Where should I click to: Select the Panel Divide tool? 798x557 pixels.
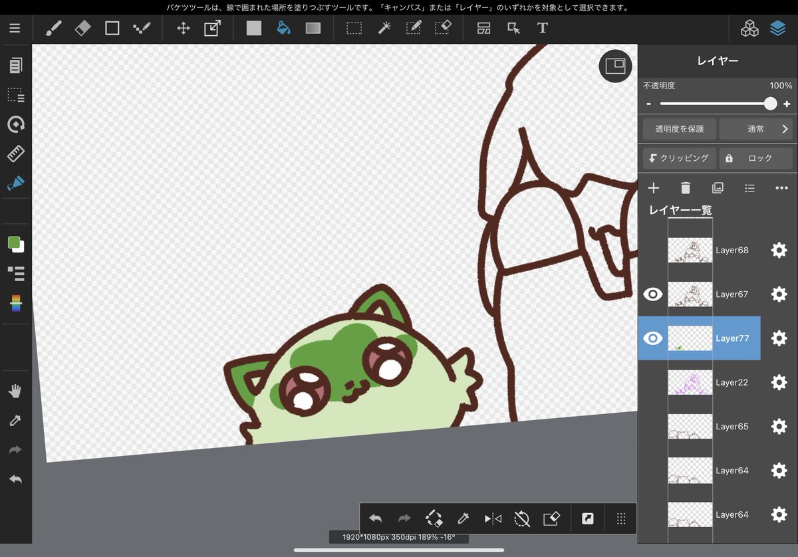point(484,29)
